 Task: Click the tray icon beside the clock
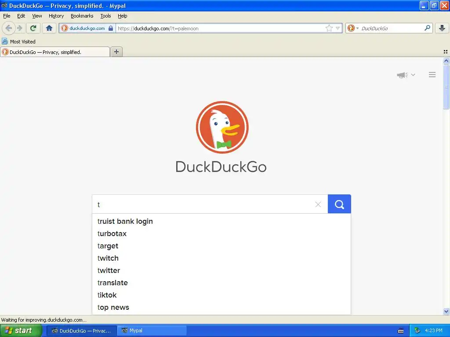click(417, 331)
